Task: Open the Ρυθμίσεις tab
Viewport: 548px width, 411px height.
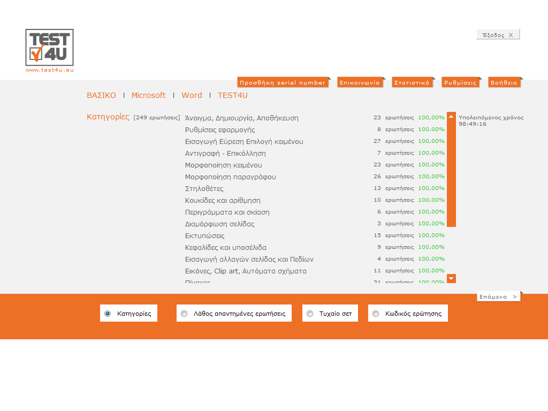Action: tap(460, 82)
